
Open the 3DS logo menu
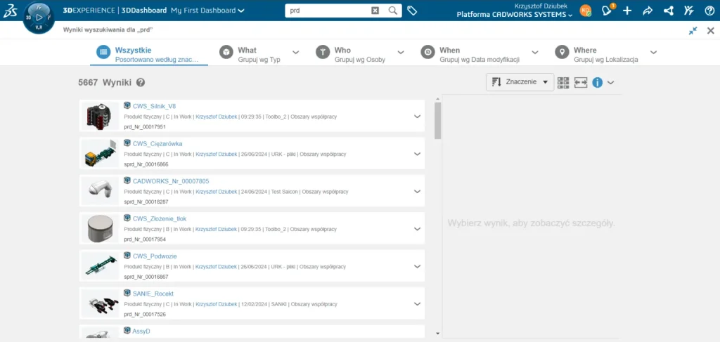click(x=10, y=10)
